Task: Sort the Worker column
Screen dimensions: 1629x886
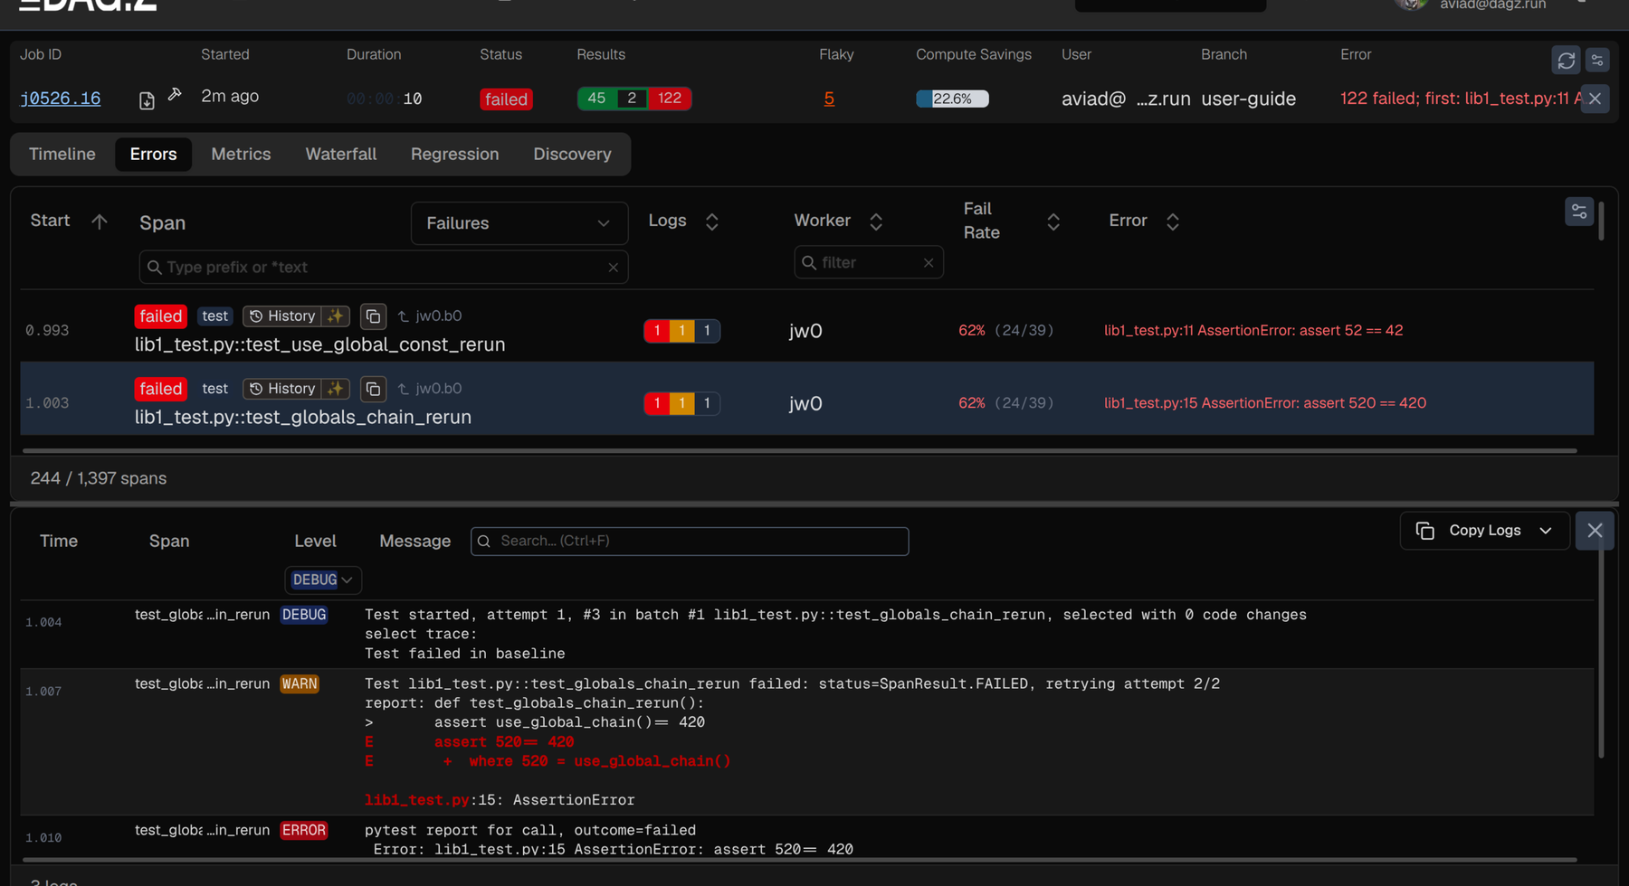Action: 876,221
